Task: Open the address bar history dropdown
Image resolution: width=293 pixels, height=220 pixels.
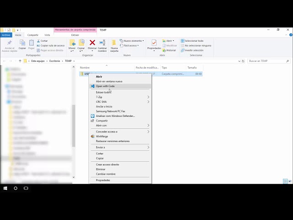Action: coord(239,61)
